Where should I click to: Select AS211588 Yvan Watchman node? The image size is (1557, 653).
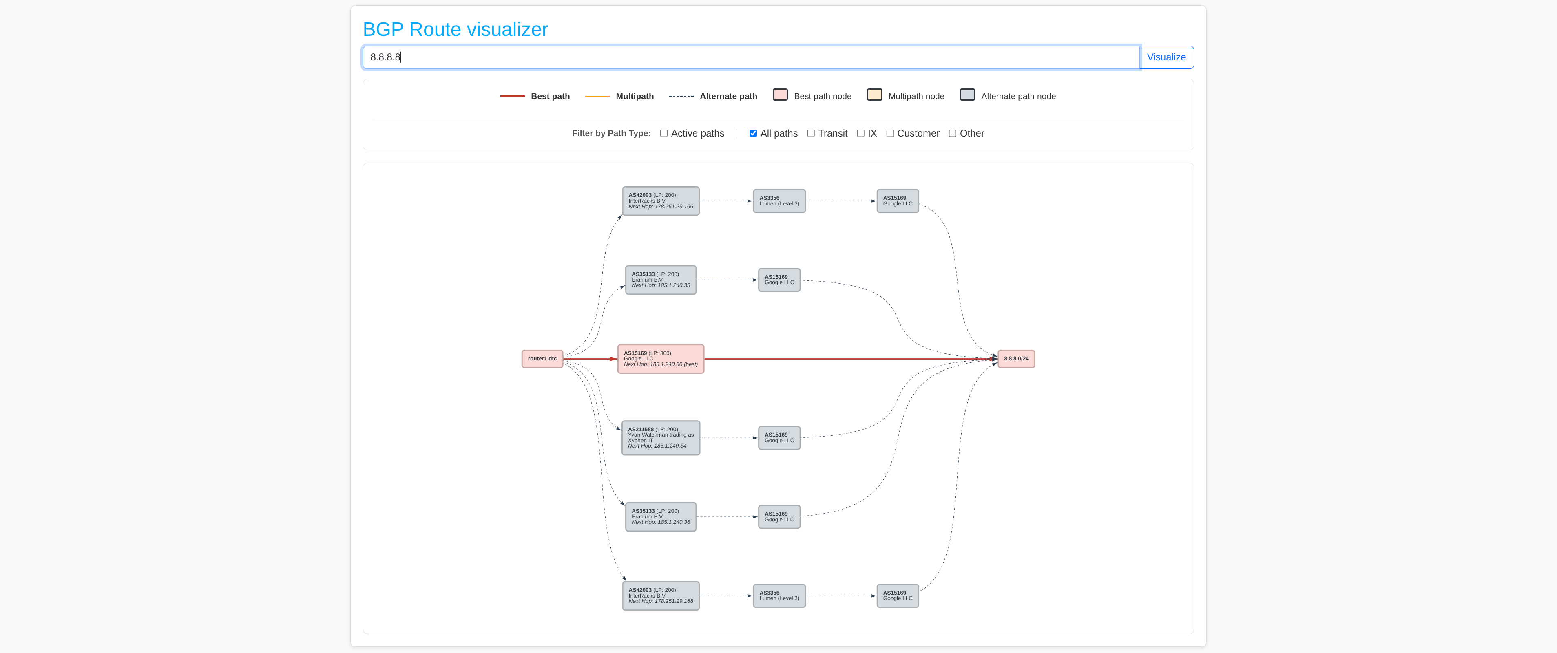pyautogui.click(x=661, y=438)
